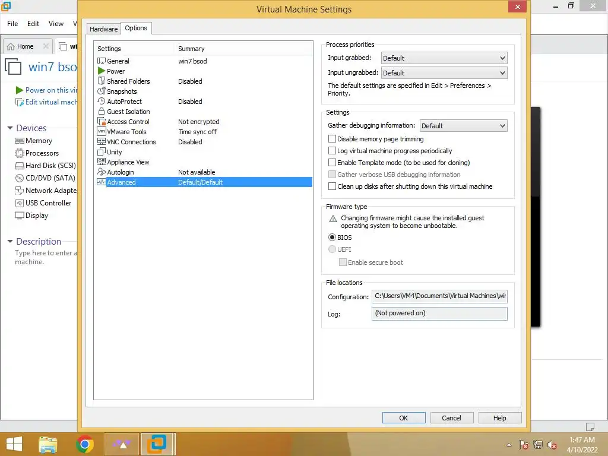Click the Display monitor icon
Screen dimensions: 608x456
pyautogui.click(x=20, y=215)
